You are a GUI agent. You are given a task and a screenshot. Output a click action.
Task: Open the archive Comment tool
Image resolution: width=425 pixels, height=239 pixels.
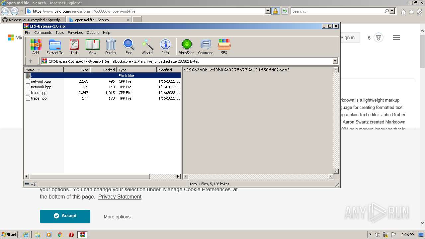click(206, 47)
